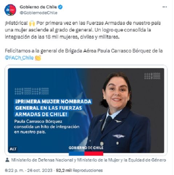Viewport: 174px width, 175px height.
Task: Open the @FACh_Chile mention link
Action: point(19,58)
